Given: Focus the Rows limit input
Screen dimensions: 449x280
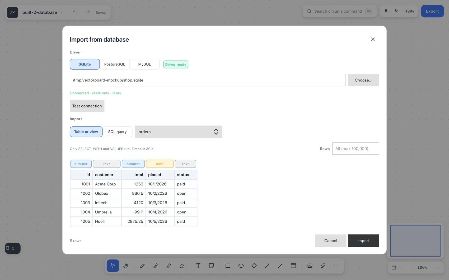Looking at the screenshot, I should 356,149.
